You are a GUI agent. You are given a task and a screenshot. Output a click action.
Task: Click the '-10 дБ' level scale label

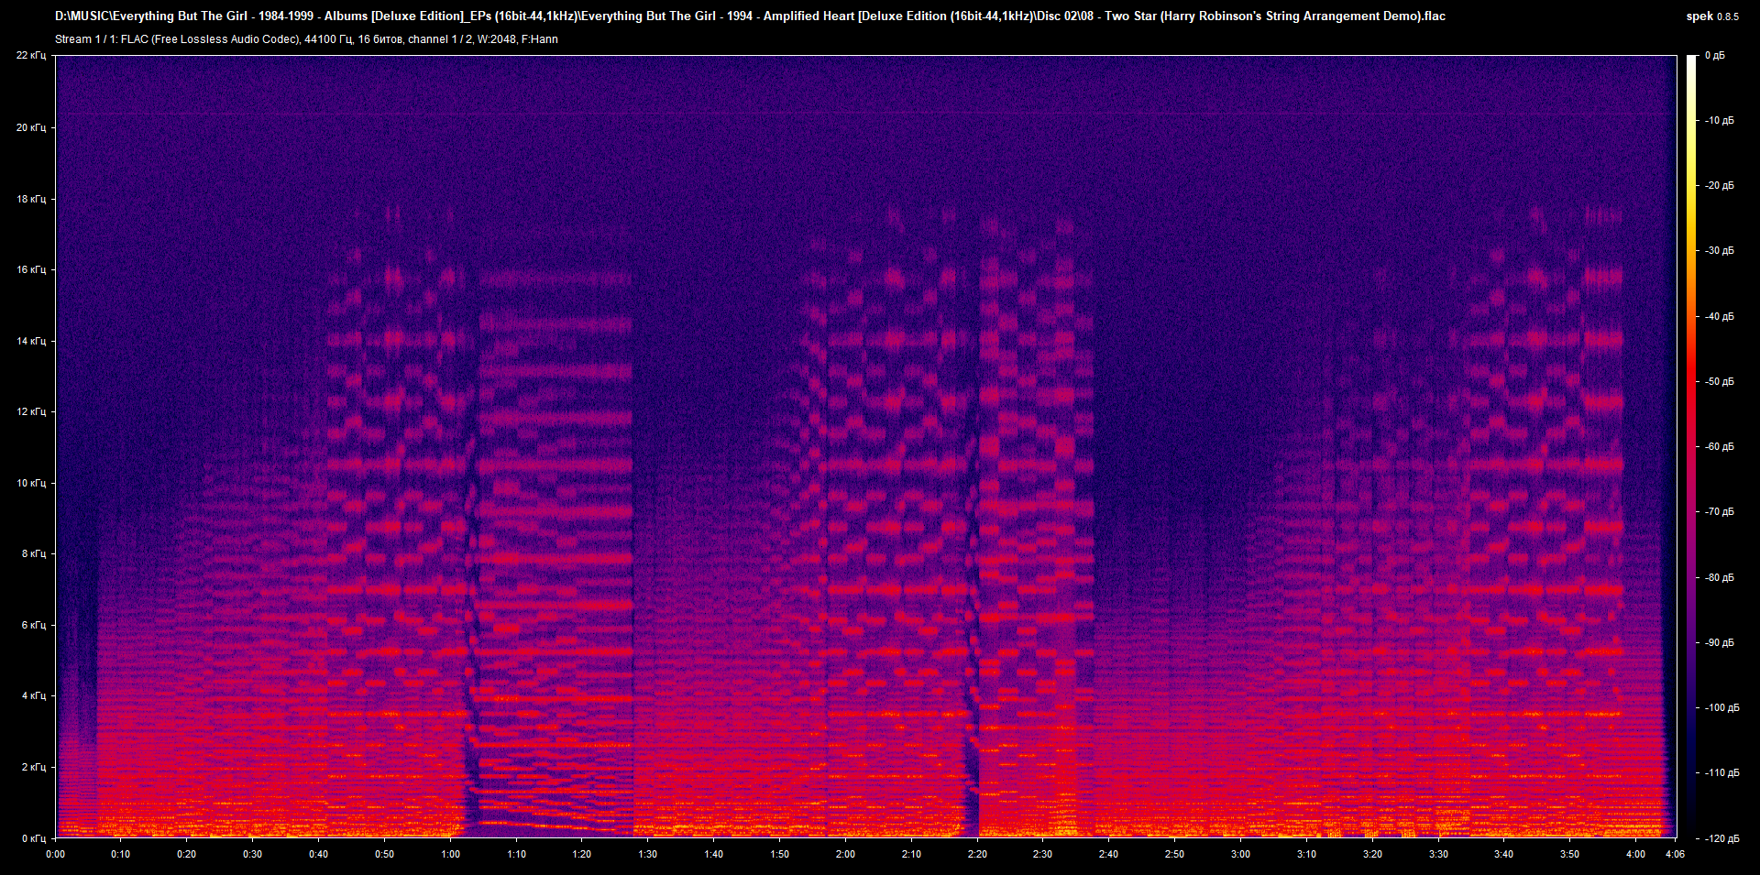[x=1718, y=121]
